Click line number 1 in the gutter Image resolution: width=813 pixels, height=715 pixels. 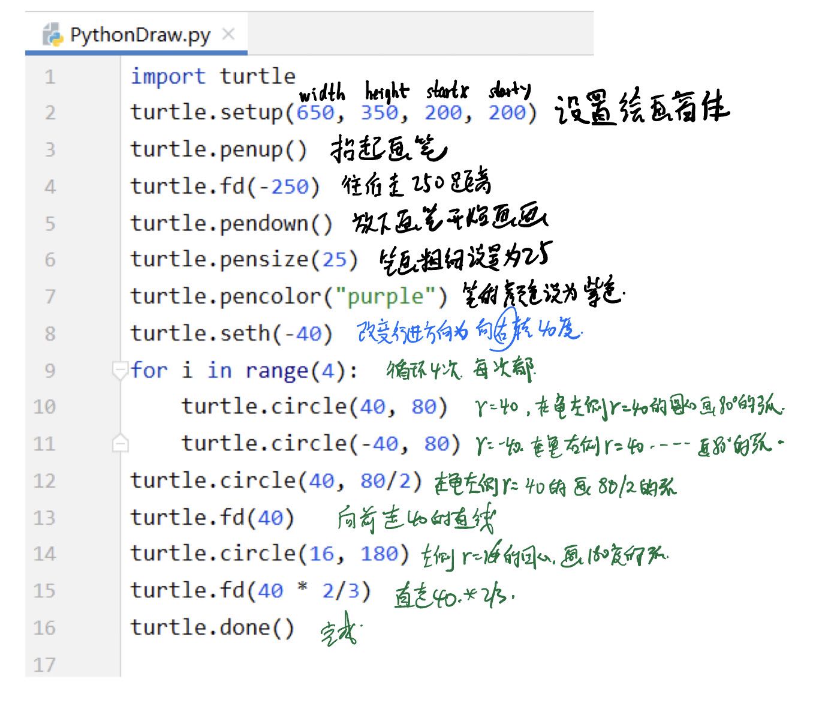(x=50, y=76)
